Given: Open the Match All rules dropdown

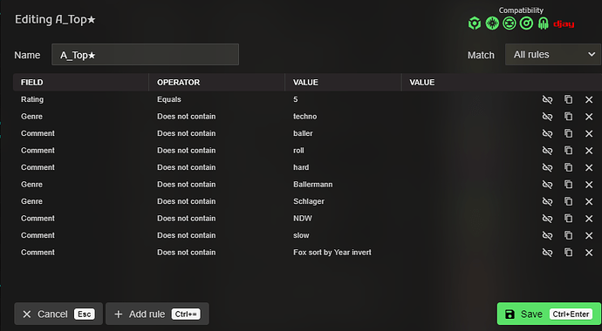Looking at the screenshot, I should point(553,55).
